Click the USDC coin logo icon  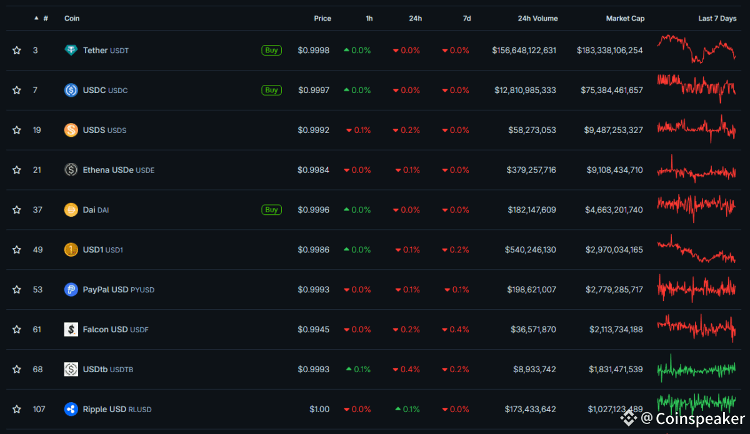71,91
